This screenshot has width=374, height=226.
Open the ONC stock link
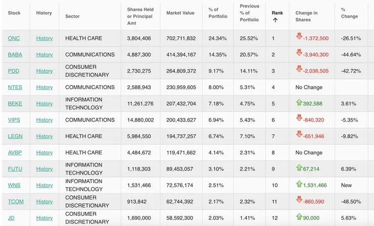click(14, 38)
